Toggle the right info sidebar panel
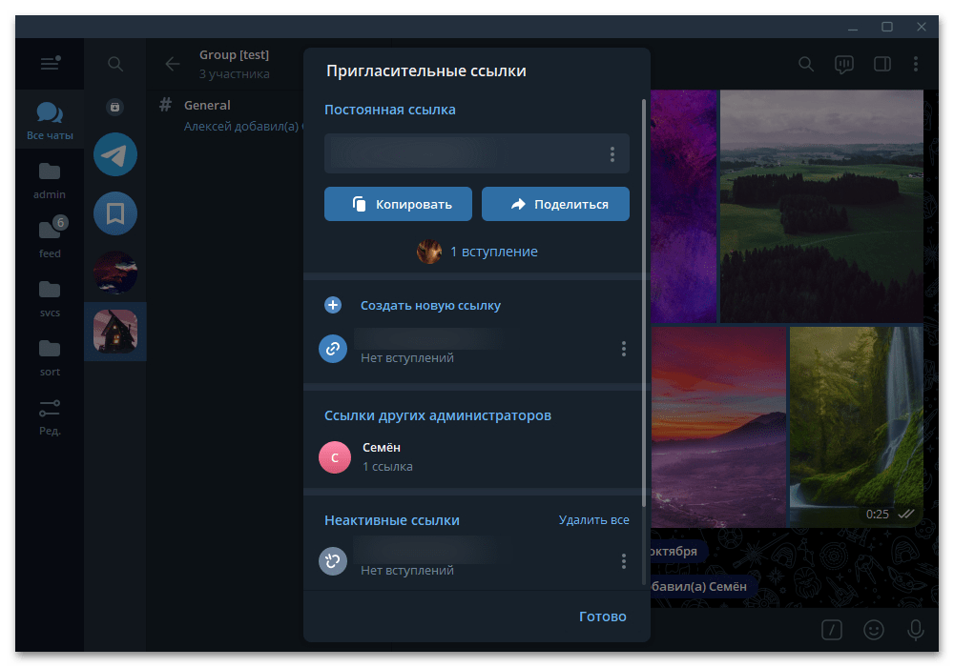The height and width of the screenshot is (667, 954). pyautogui.click(x=882, y=64)
